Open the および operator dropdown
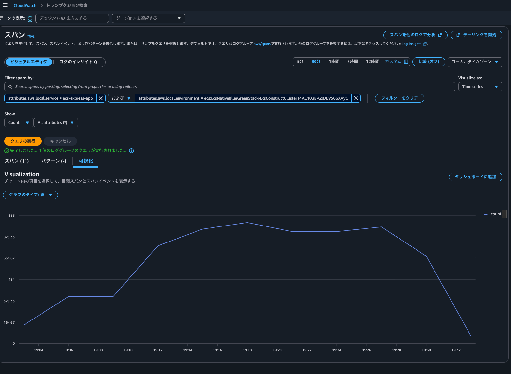The width and height of the screenshot is (511, 374). (x=121, y=98)
